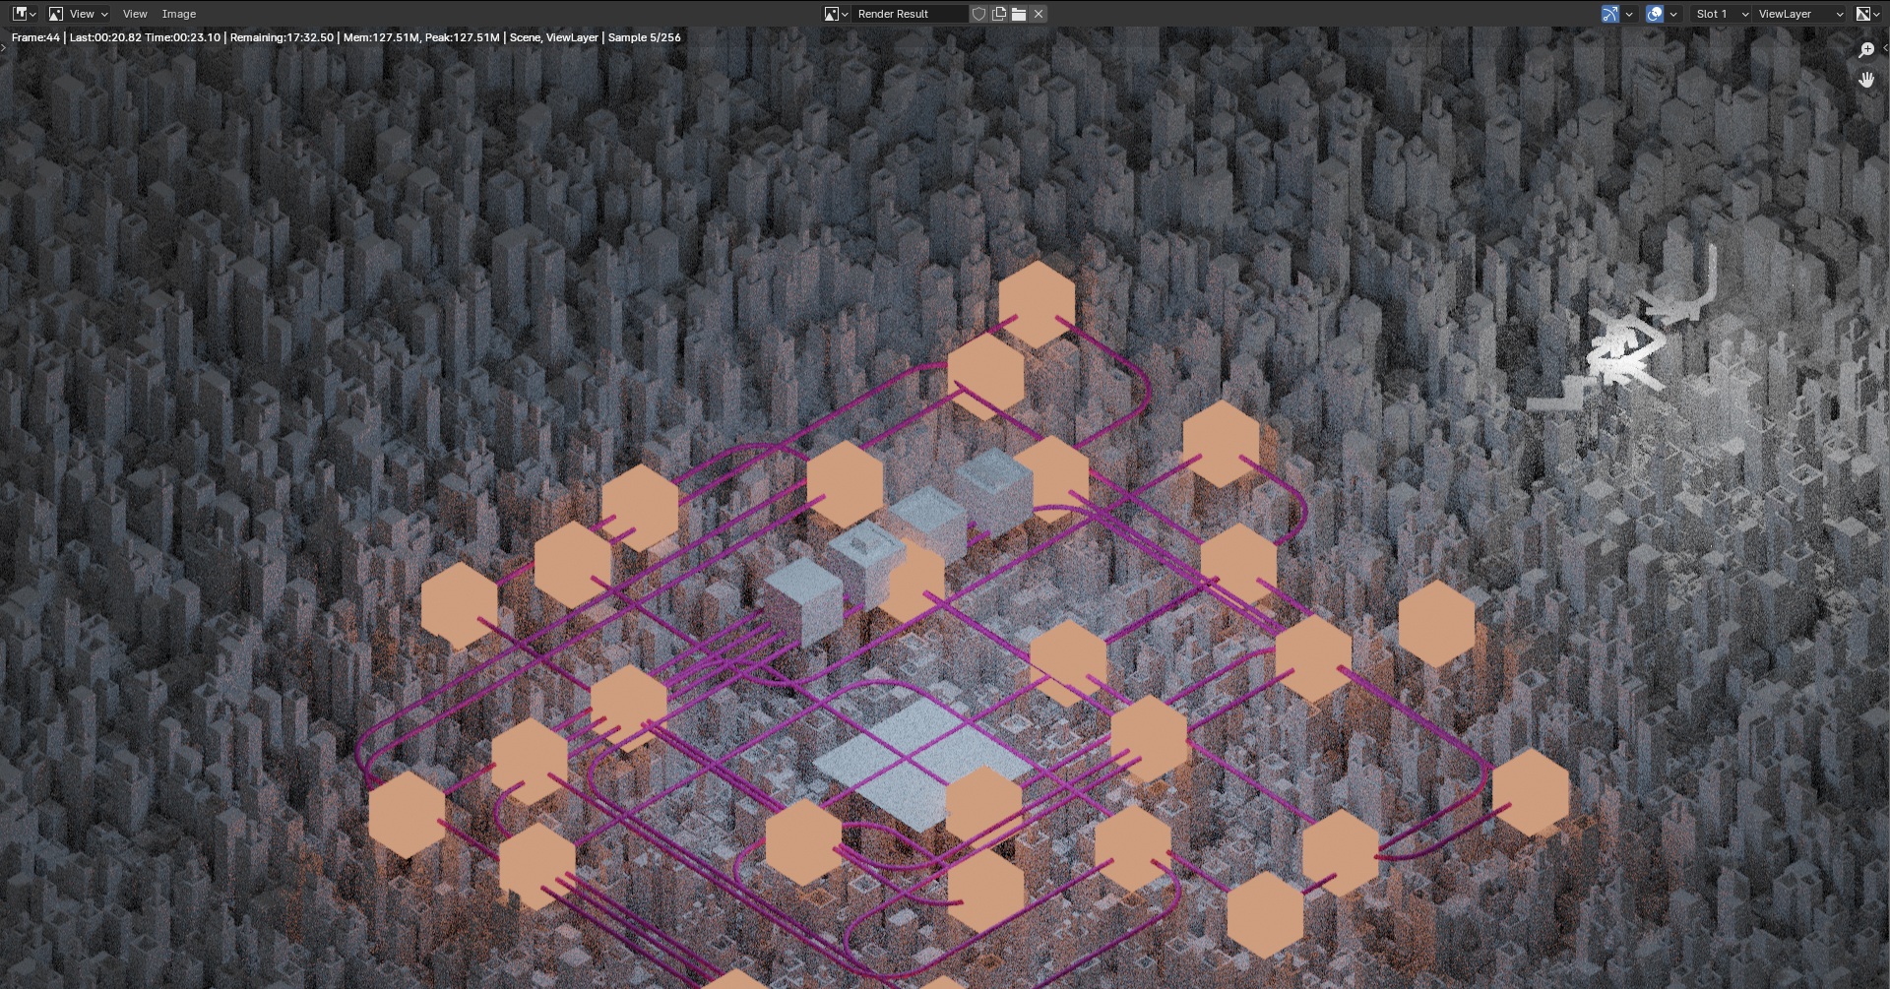Viewport: 1890px width, 989px height.
Task: Expand the right sidebar with arrow
Action: coord(1885,47)
